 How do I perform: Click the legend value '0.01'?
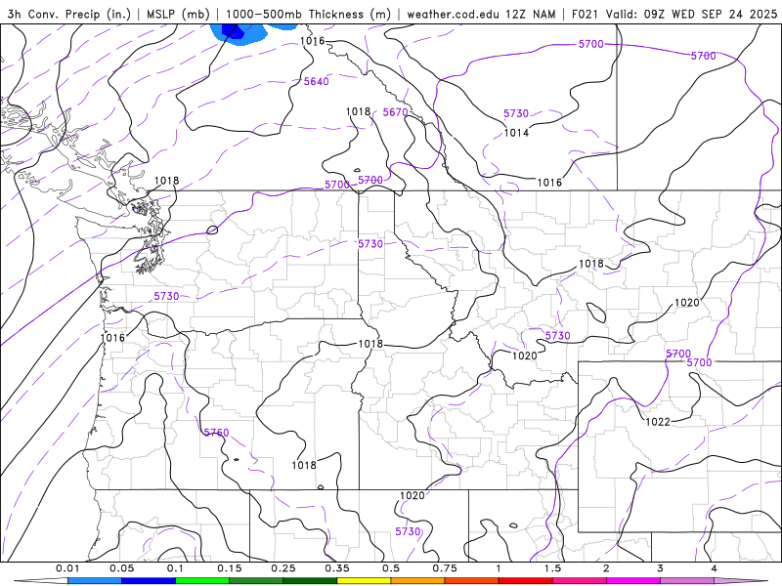click(67, 568)
